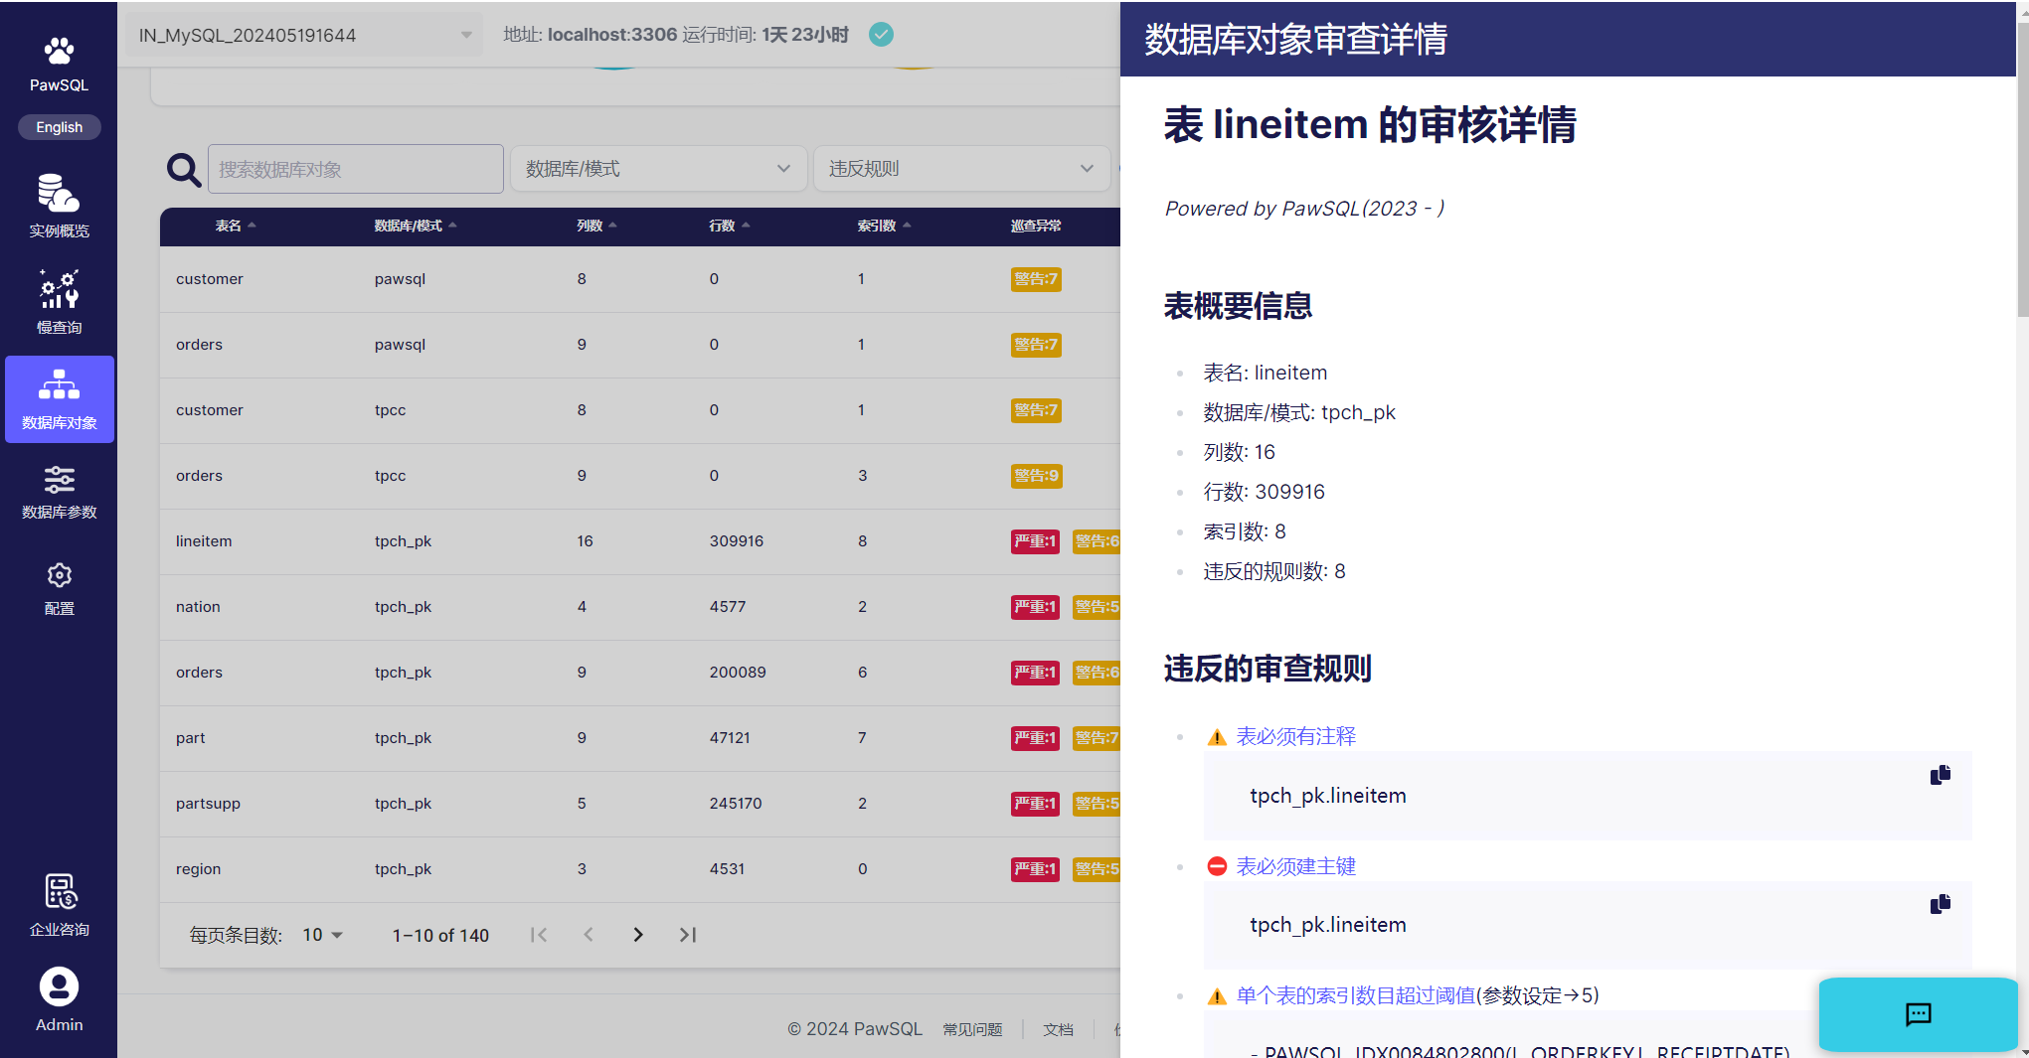Click the 搜索数据库对象 search field

(x=355, y=169)
